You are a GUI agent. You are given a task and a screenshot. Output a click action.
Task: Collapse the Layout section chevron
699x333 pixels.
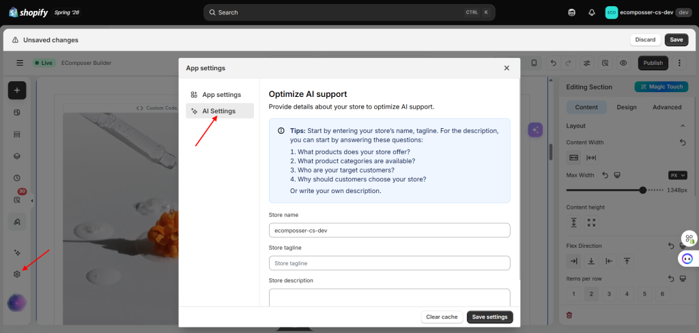[x=683, y=126]
